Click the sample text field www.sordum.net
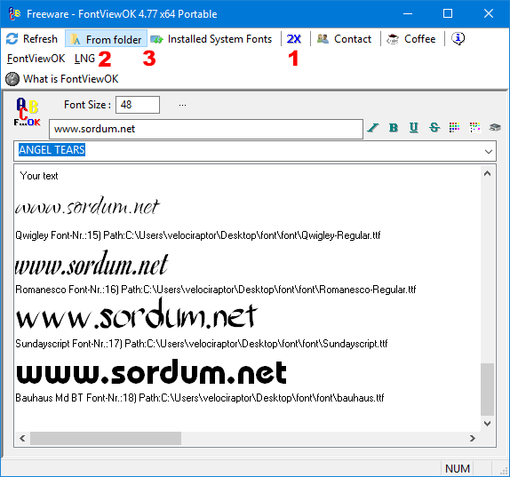This screenshot has height=477, width=510. [206, 129]
